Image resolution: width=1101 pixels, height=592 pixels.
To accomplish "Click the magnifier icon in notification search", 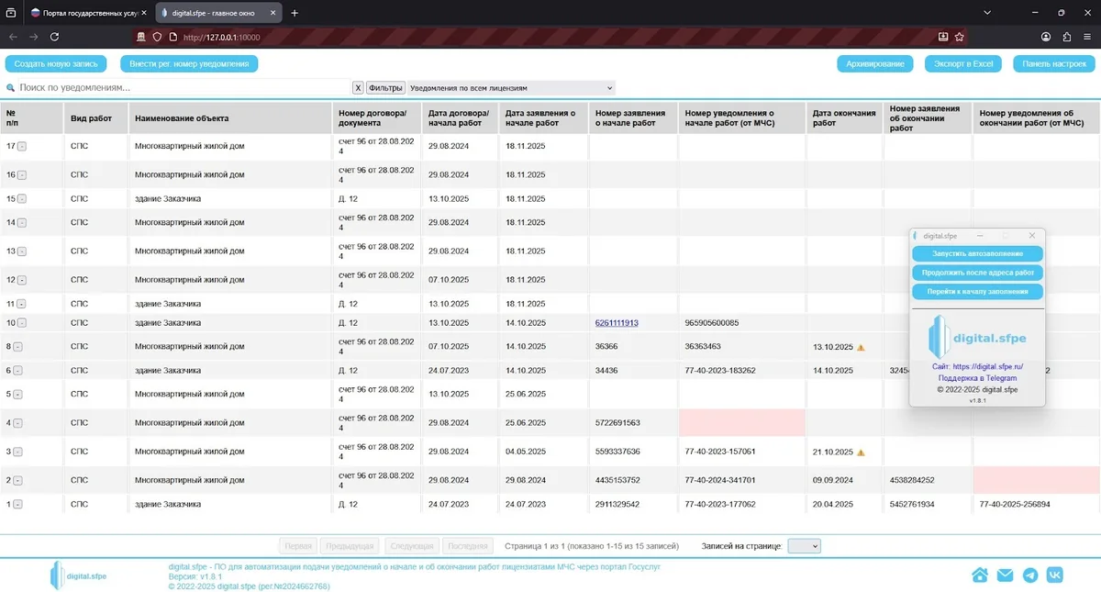I will tap(11, 88).
